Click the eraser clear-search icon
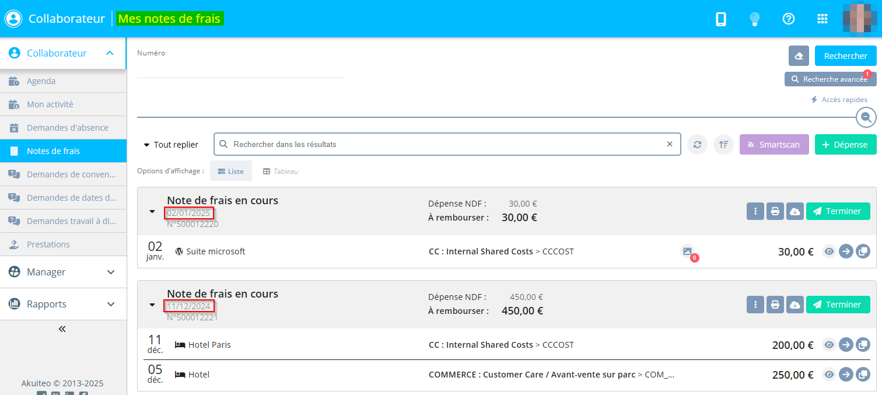 tap(799, 56)
